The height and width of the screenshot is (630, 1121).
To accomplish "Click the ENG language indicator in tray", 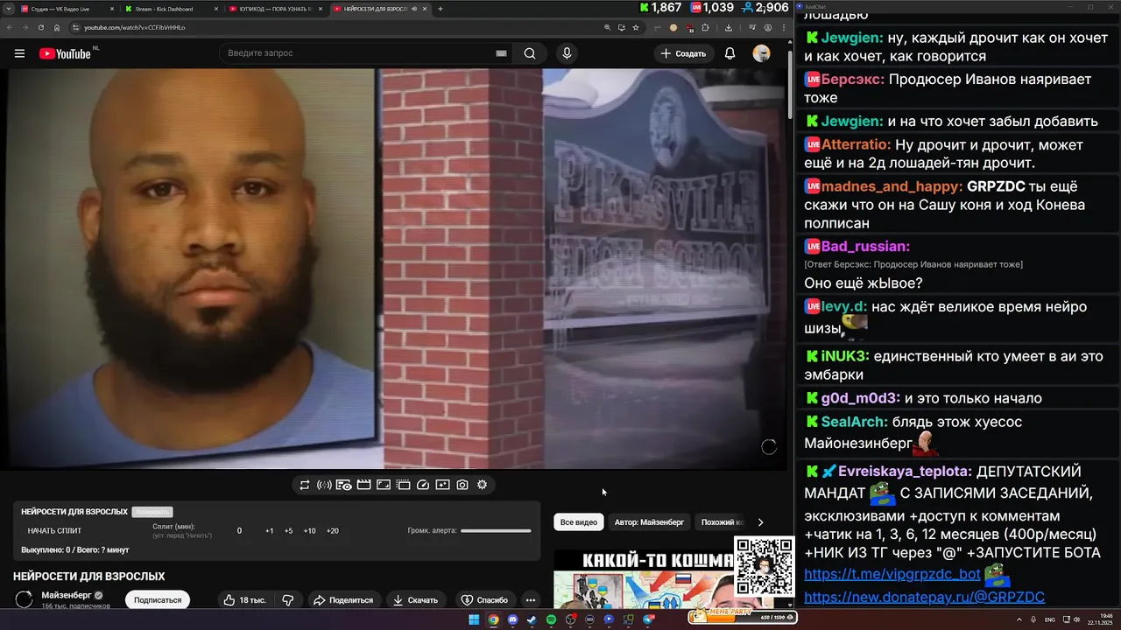I will tap(1050, 619).
